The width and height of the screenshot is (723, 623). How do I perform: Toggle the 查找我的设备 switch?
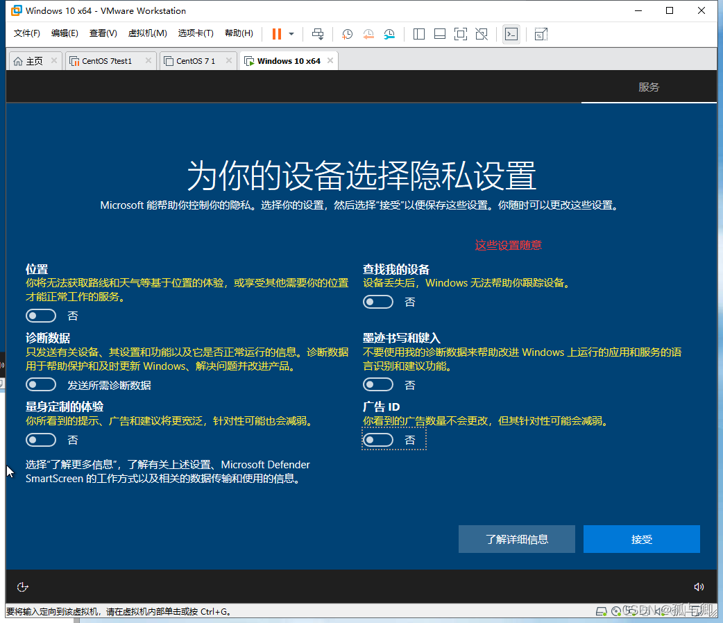coord(378,302)
